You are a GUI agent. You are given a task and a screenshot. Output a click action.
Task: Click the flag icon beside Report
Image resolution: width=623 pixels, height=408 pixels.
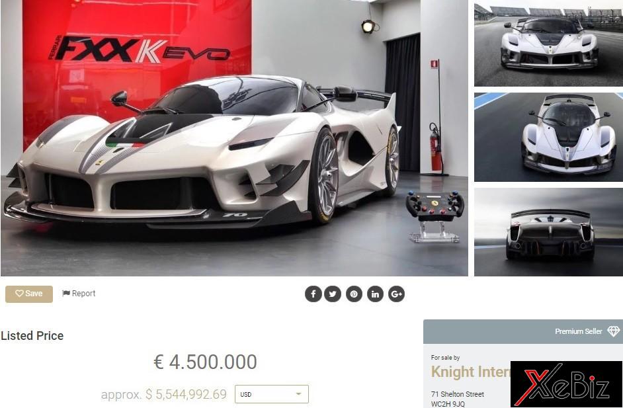66,293
